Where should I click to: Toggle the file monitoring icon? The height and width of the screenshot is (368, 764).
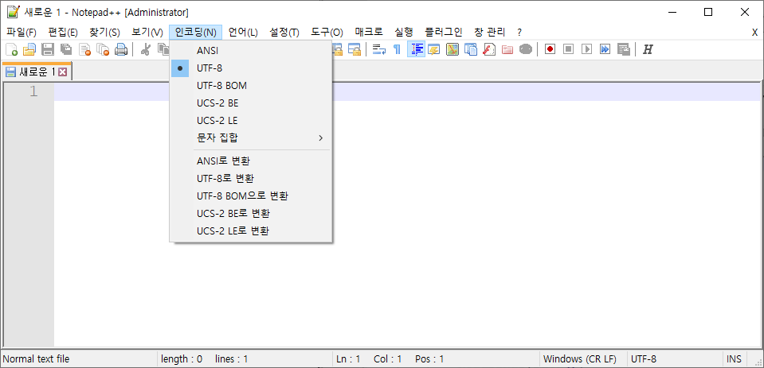pyautogui.click(x=525, y=49)
